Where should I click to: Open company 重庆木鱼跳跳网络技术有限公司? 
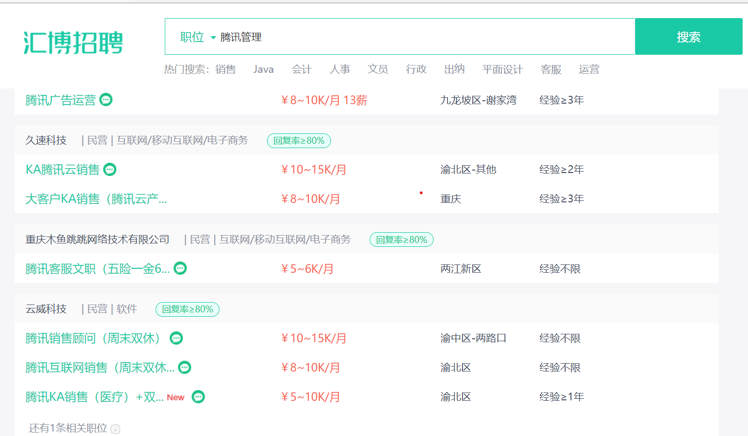(x=97, y=240)
